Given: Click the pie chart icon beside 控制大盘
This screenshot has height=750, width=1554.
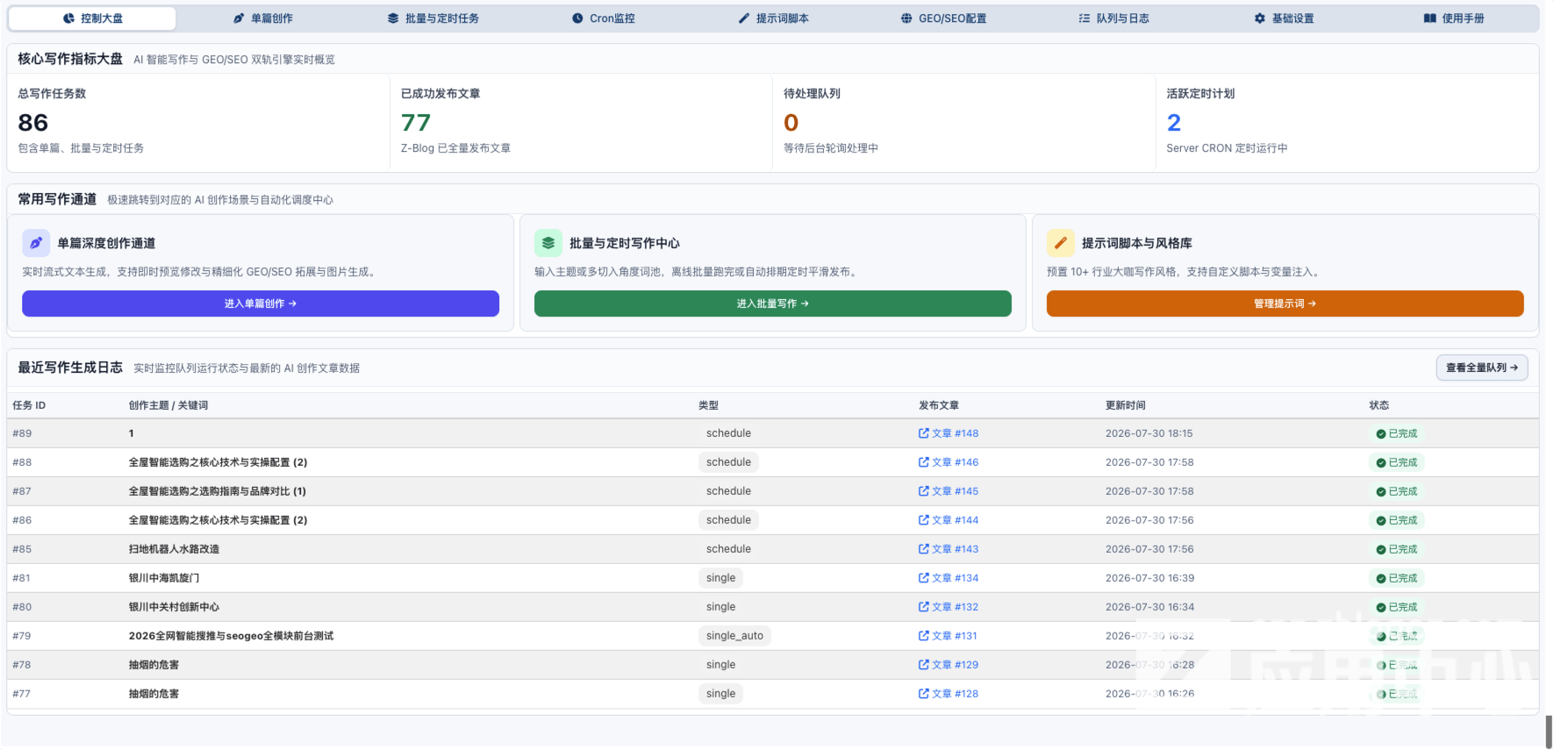Looking at the screenshot, I should click(69, 18).
